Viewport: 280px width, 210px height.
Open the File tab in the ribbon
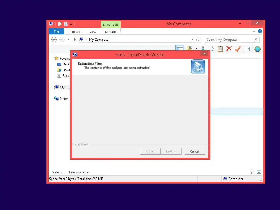(56, 31)
